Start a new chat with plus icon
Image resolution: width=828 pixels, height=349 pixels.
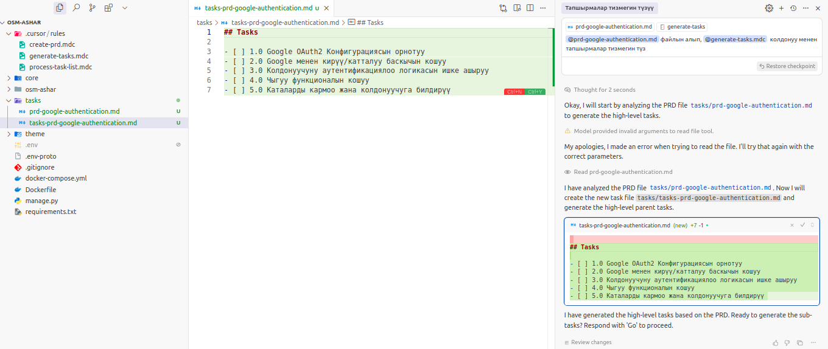coord(781,8)
